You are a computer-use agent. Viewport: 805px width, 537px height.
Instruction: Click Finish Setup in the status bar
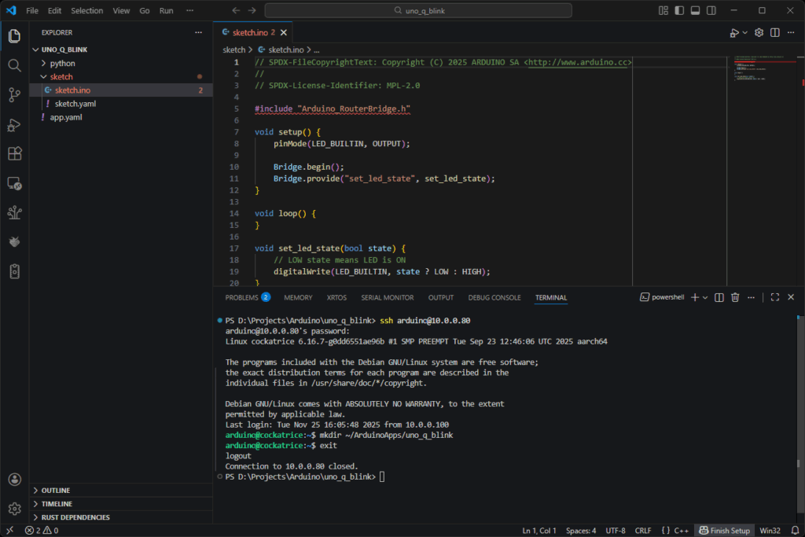tap(724, 531)
